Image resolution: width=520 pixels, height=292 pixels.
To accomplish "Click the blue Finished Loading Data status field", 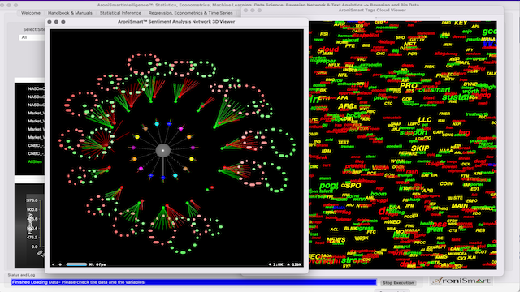I will click(x=194, y=282).
